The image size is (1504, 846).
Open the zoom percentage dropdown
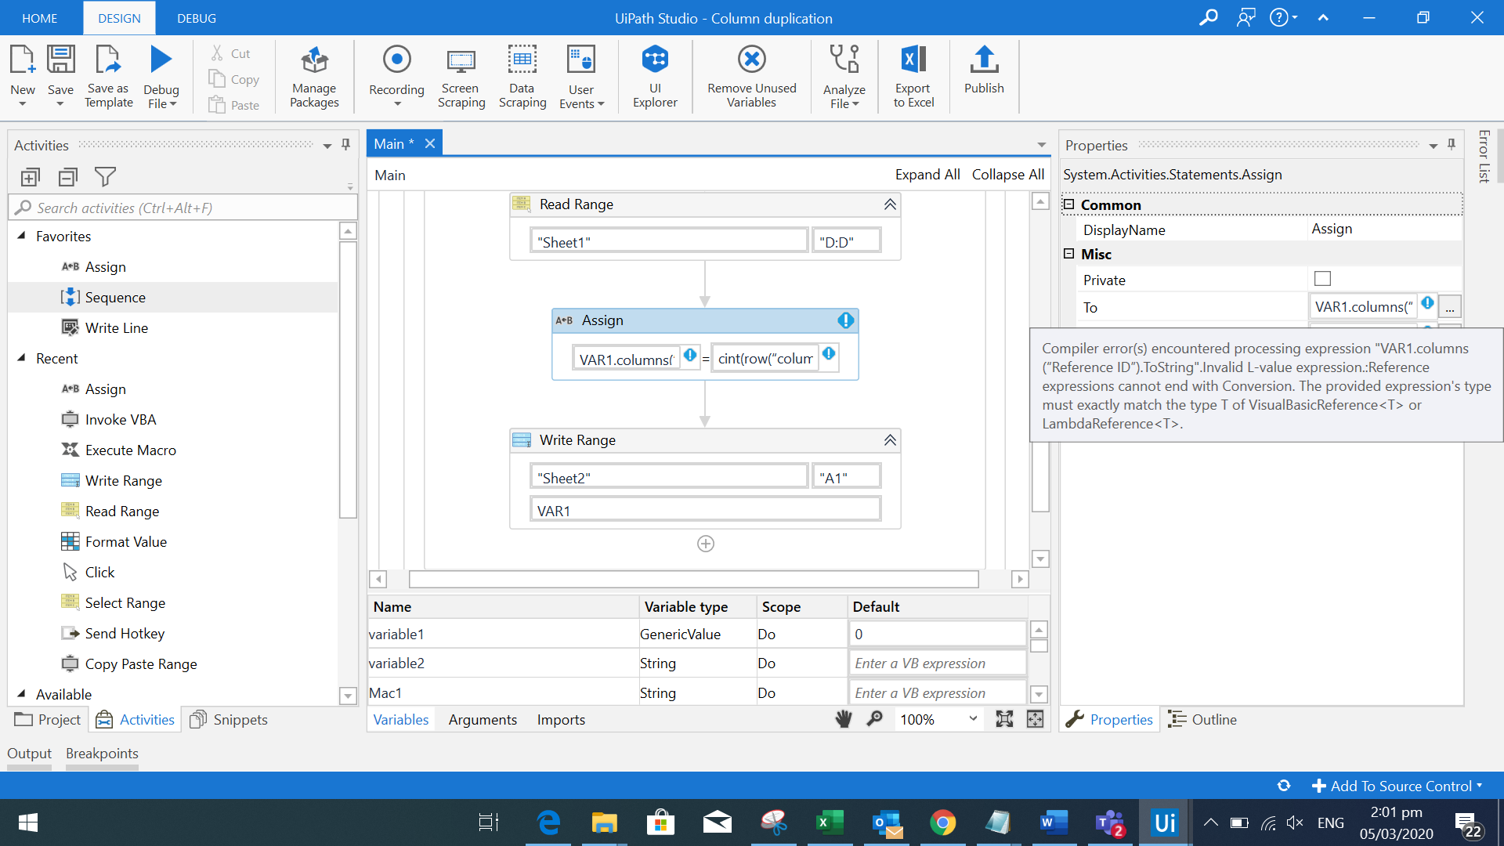pos(973,719)
